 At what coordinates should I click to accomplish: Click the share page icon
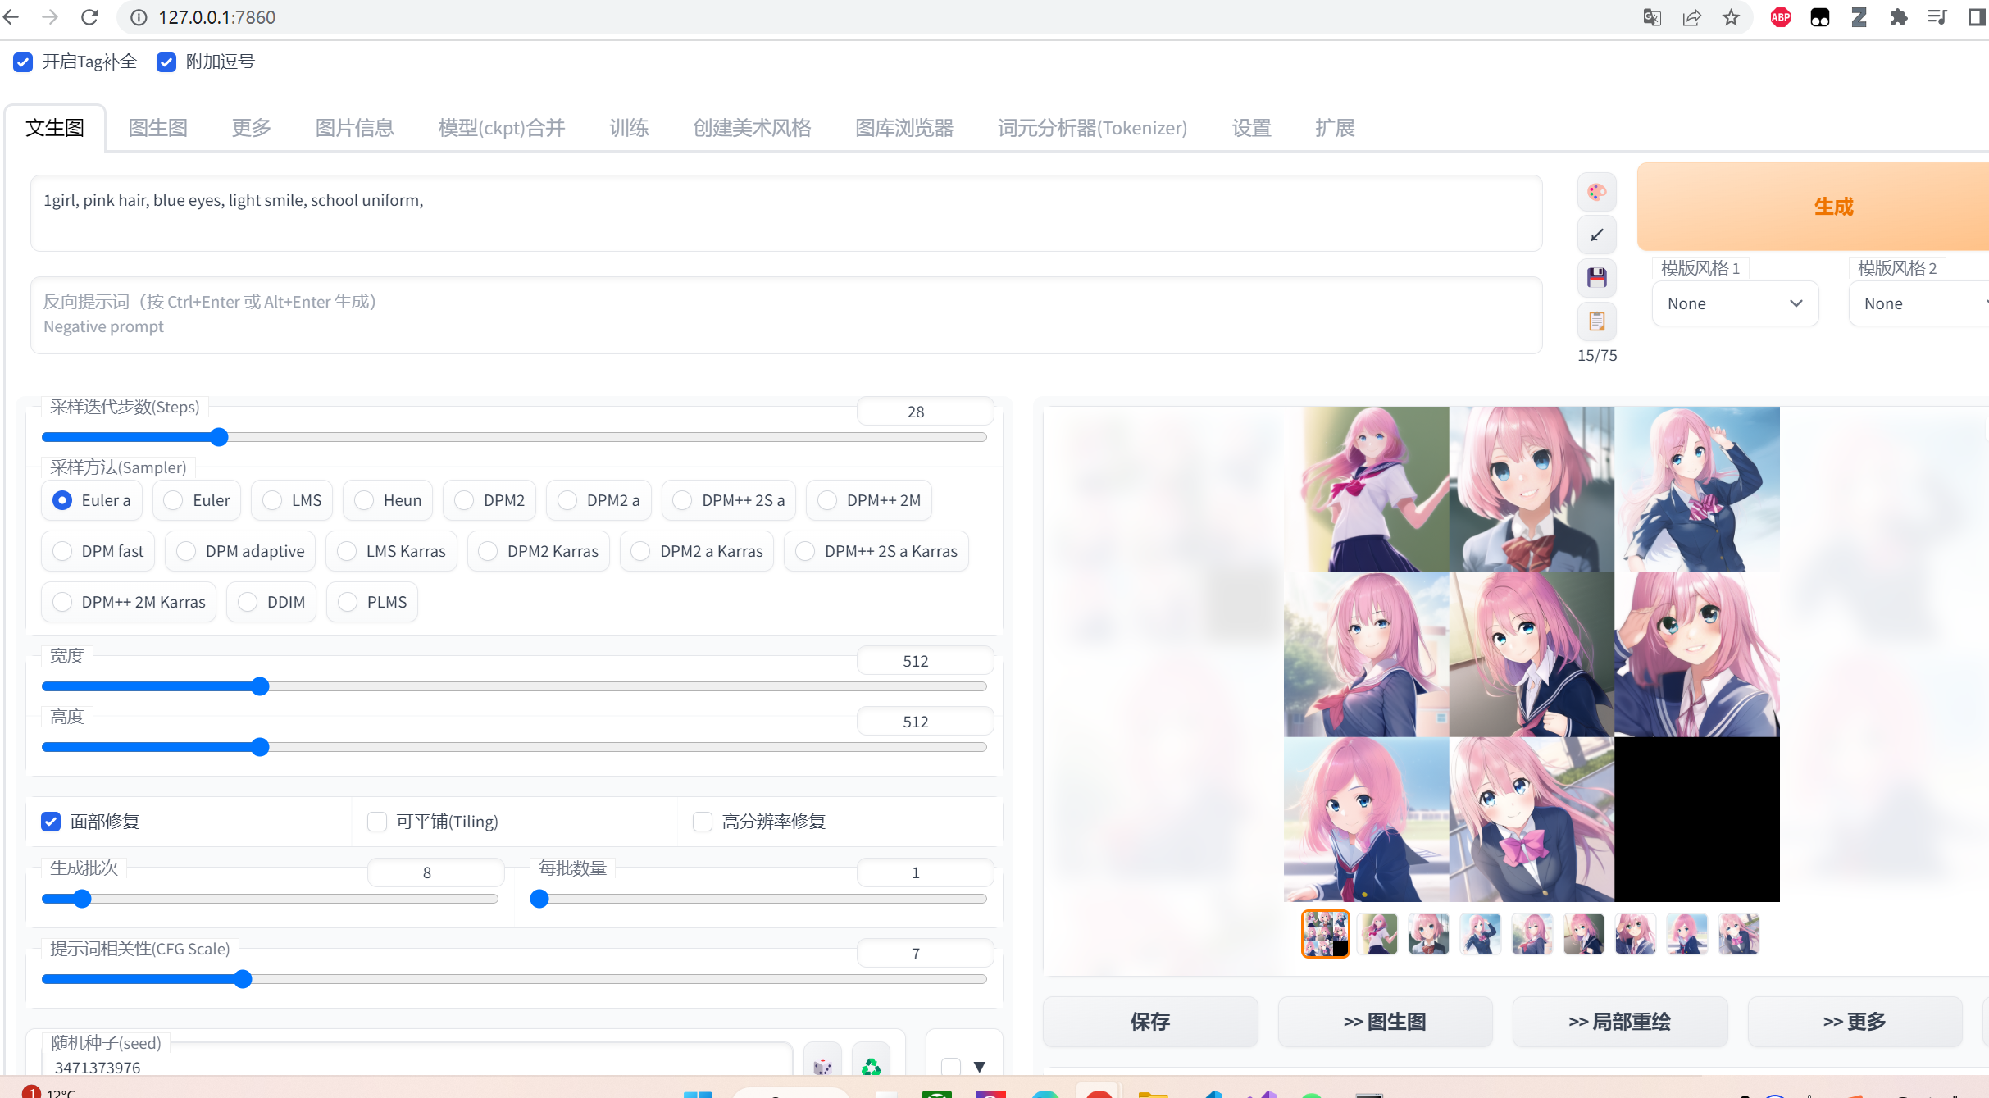1691,17
